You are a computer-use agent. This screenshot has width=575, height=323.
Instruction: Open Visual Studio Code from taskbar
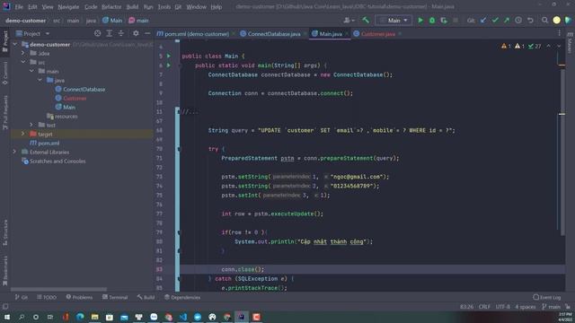[183, 317]
